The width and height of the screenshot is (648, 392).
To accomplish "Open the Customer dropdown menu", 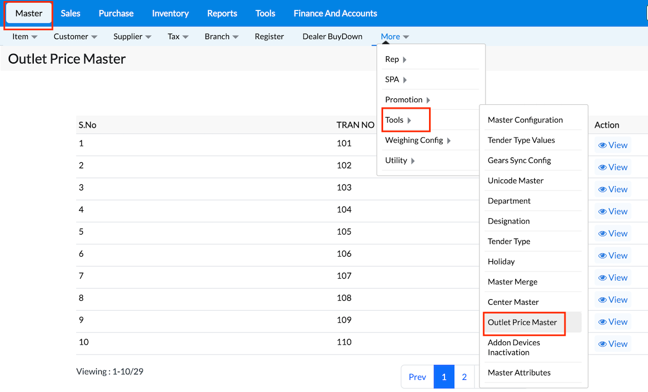I will click(x=75, y=36).
